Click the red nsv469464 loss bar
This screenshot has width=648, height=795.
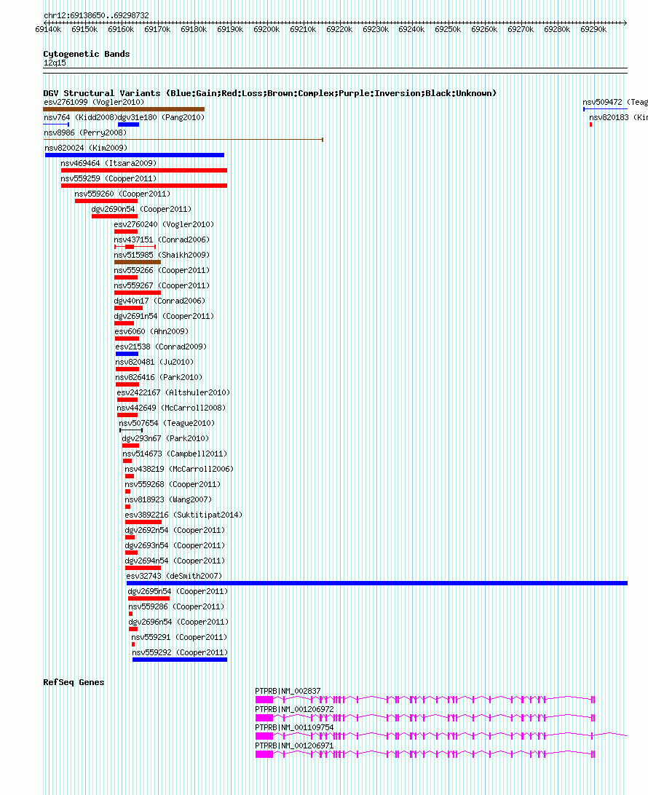[x=144, y=170]
